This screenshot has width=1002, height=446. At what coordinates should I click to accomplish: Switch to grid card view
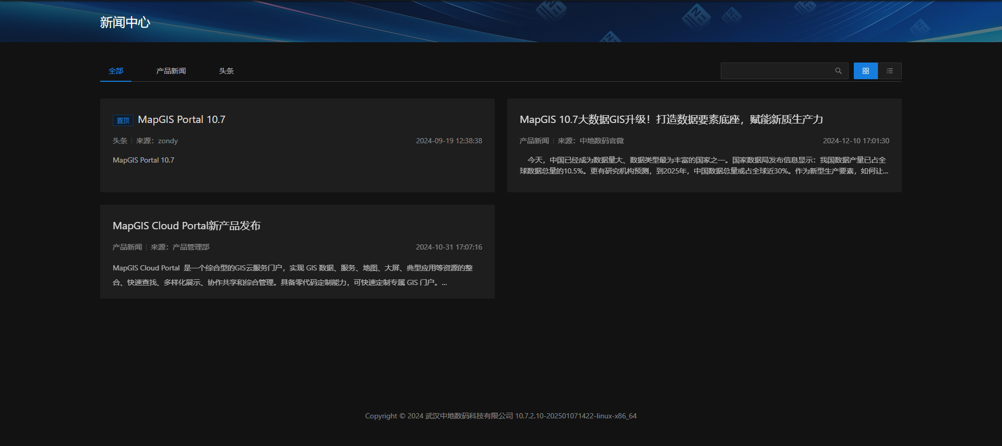[x=866, y=71]
